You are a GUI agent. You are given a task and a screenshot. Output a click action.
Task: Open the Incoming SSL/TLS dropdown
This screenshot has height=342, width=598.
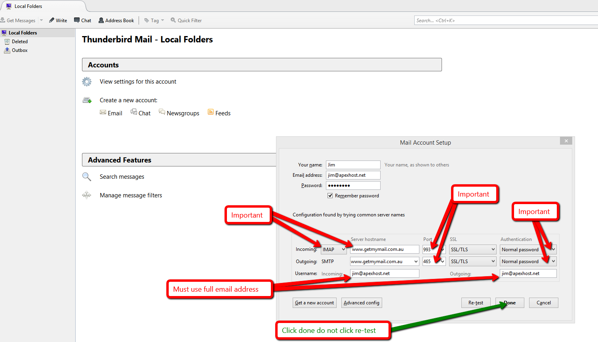[473, 249]
